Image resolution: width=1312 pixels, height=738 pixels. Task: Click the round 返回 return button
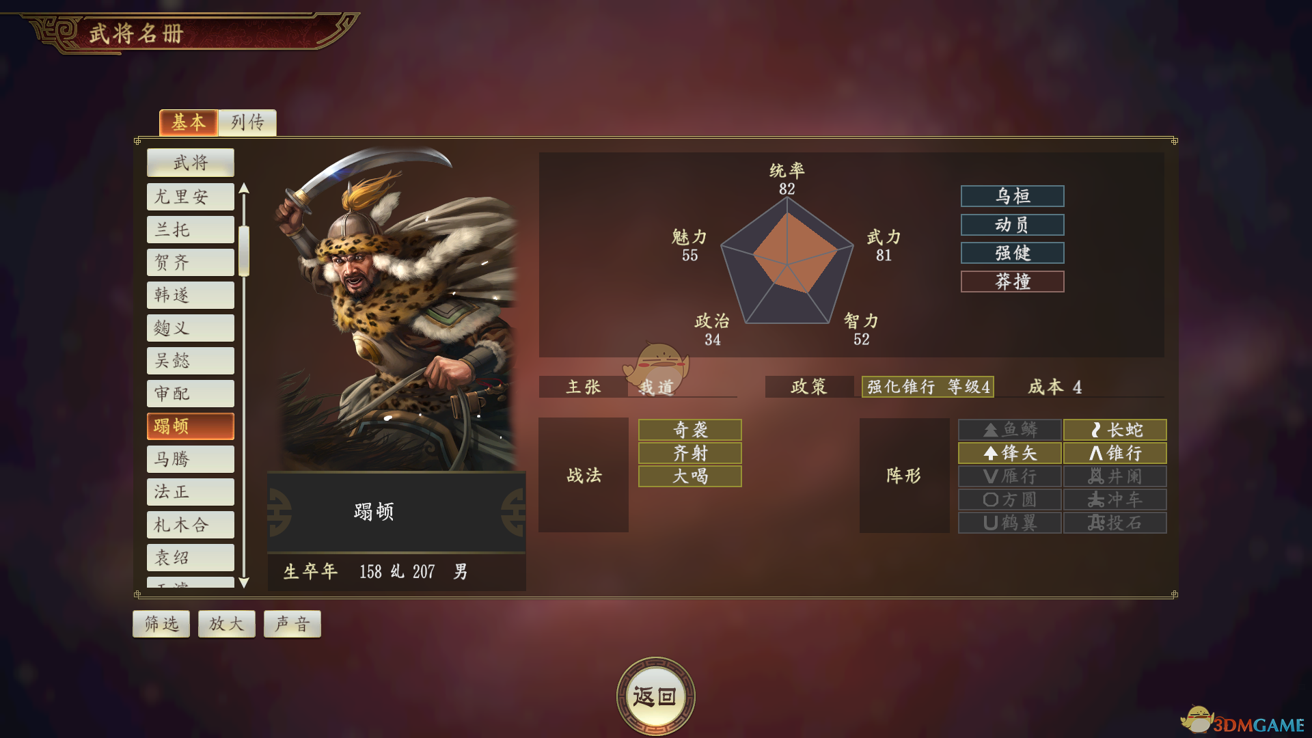655,696
